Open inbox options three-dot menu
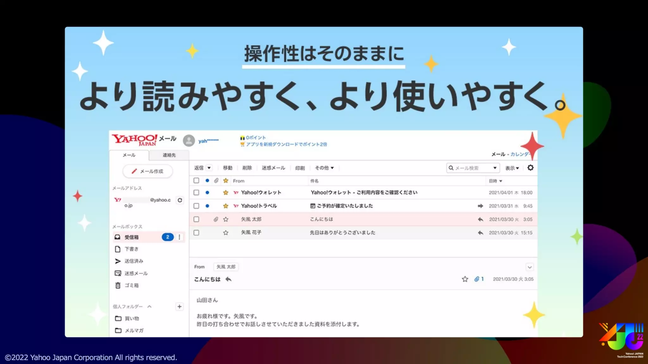 pyautogui.click(x=179, y=237)
